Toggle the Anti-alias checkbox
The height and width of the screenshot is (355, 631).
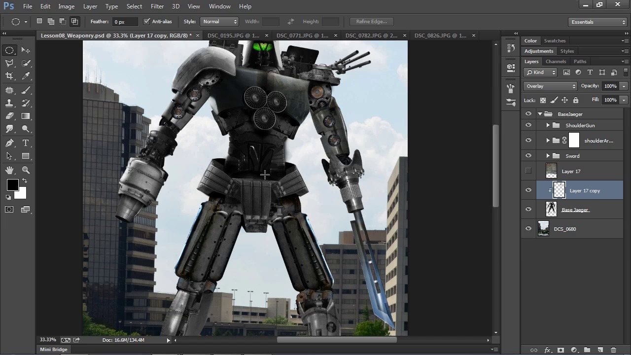point(146,22)
